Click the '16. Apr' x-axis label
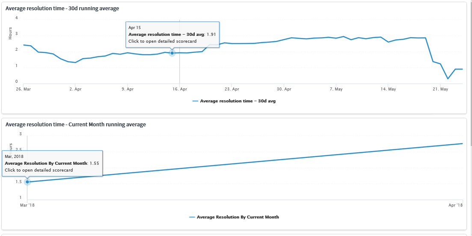 [179, 89]
